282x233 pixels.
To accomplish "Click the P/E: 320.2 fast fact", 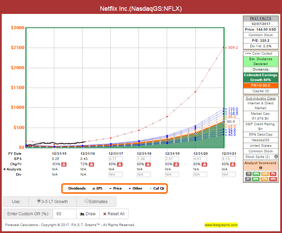I will pyautogui.click(x=261, y=41).
